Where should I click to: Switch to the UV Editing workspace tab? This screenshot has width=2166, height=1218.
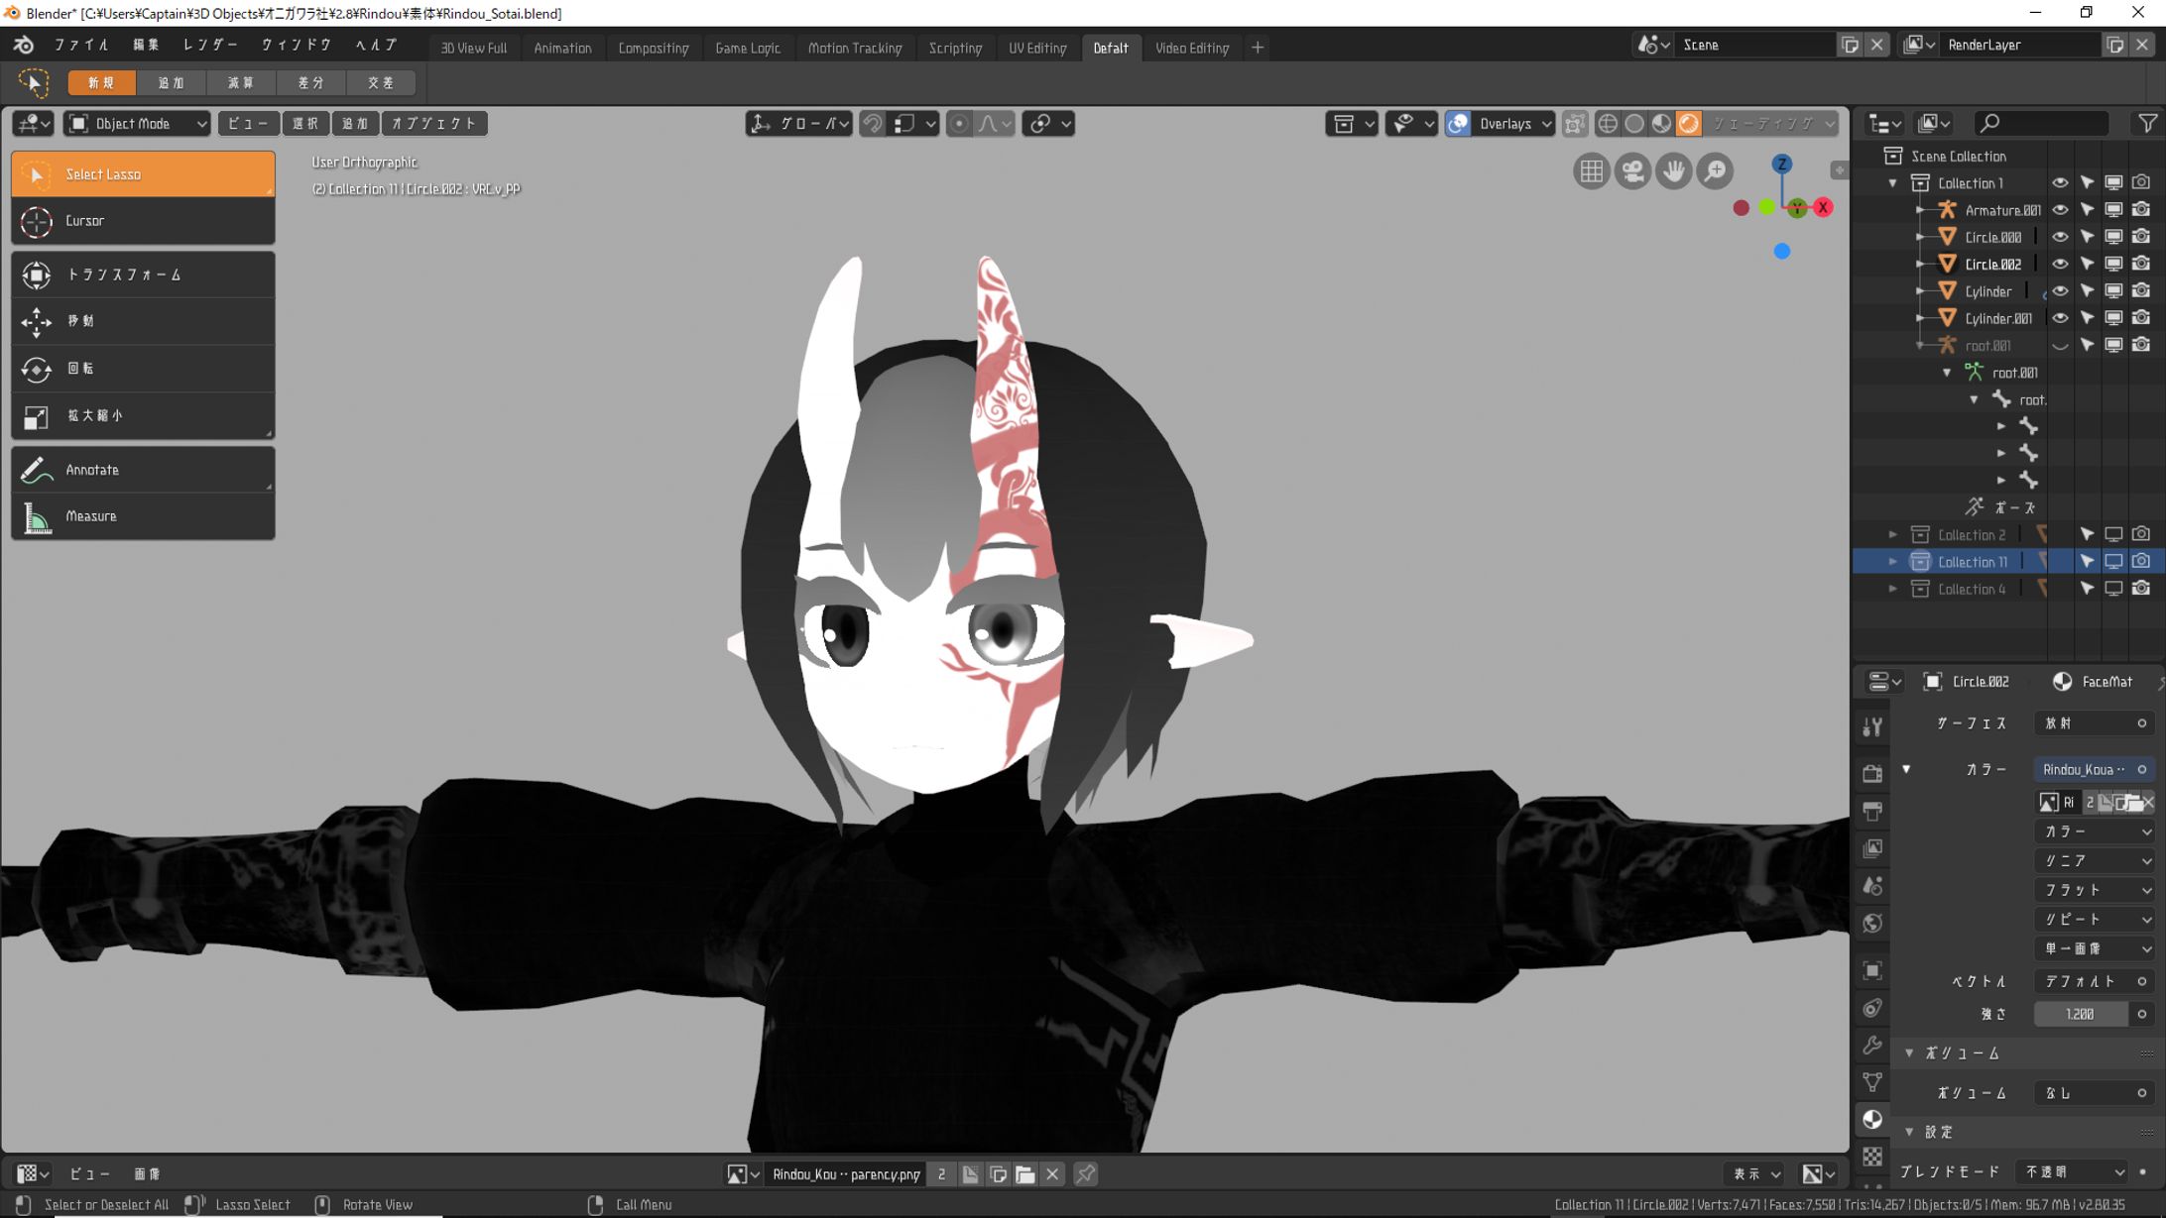(x=1037, y=48)
